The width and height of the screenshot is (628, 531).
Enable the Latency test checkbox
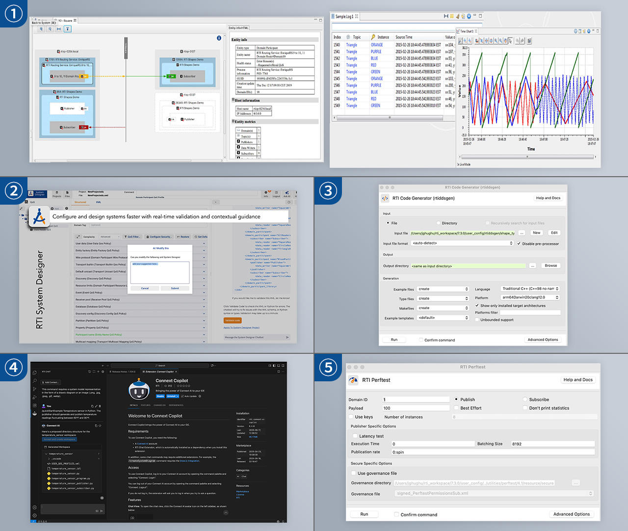click(355, 436)
